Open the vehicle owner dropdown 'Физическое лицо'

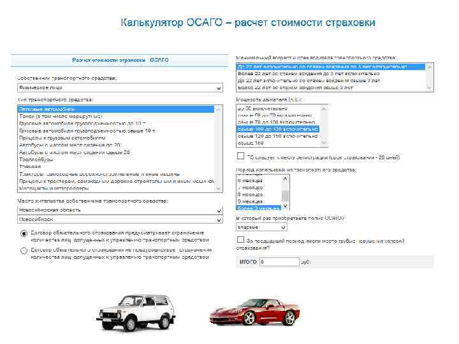(x=120, y=88)
